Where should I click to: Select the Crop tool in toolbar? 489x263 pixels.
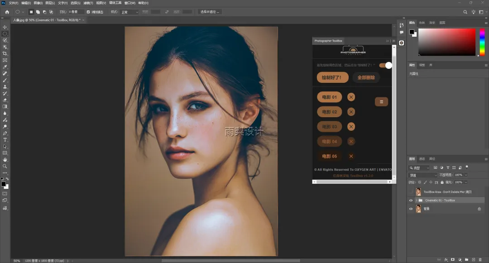click(5, 53)
